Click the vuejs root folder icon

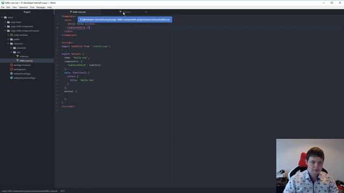point(5,17)
